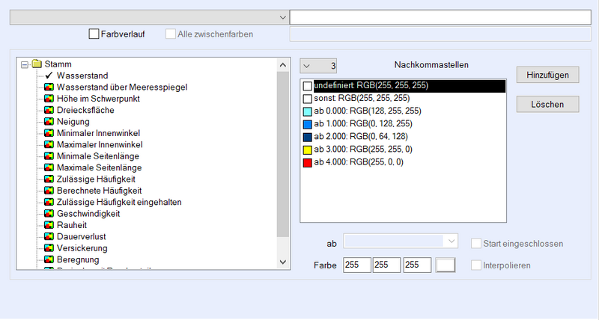Click icon next to Maximaler Innenwinkel

pos(49,144)
